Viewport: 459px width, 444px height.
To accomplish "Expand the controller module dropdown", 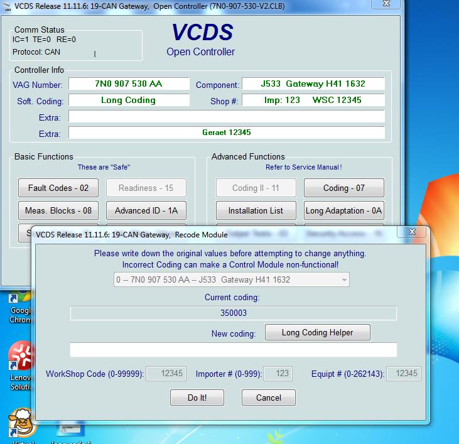I will [x=344, y=280].
